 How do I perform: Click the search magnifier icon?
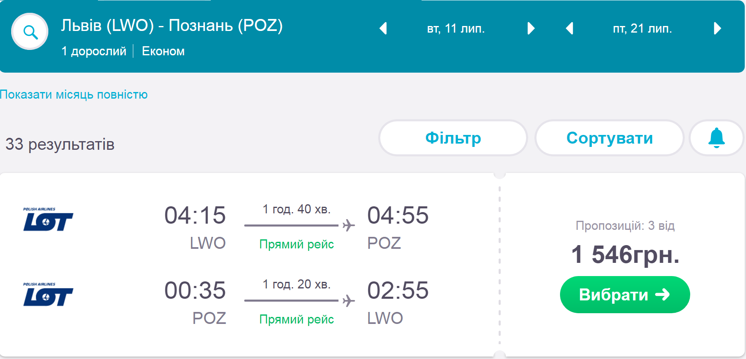[x=30, y=31]
